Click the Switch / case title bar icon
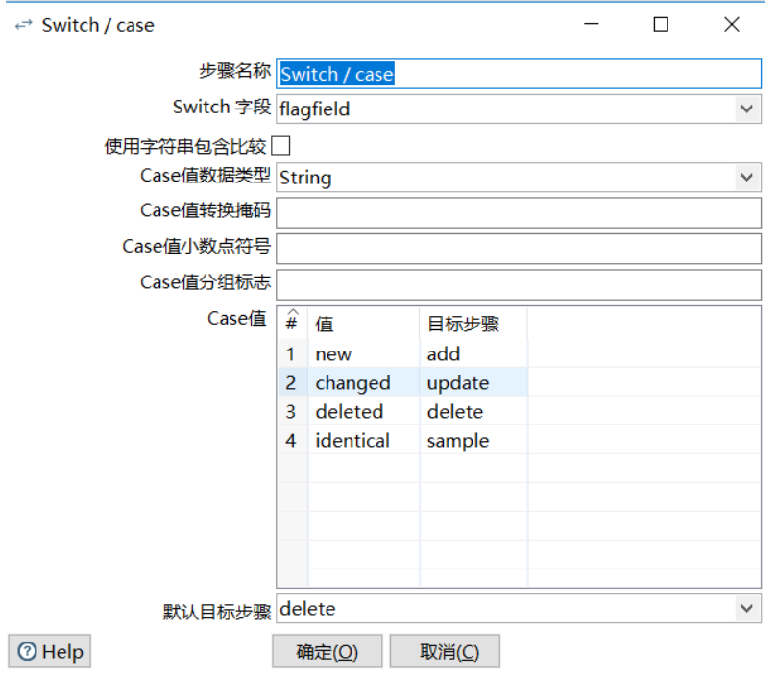This screenshot has width=776, height=678. pos(23,24)
